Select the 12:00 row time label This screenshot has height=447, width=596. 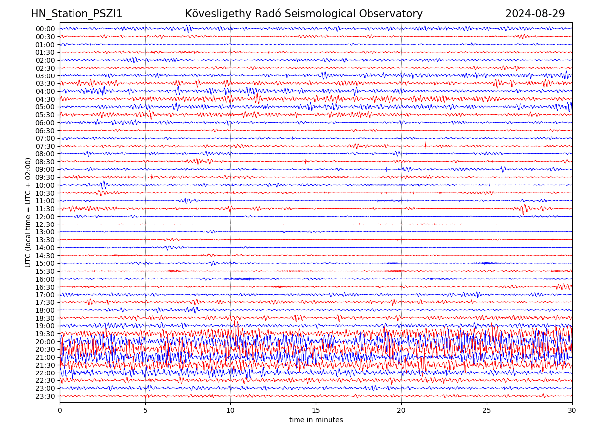tap(45, 217)
